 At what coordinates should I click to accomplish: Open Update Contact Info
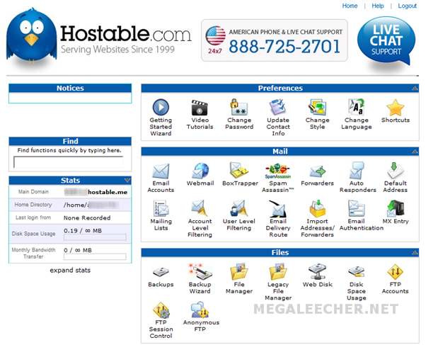tap(278, 118)
